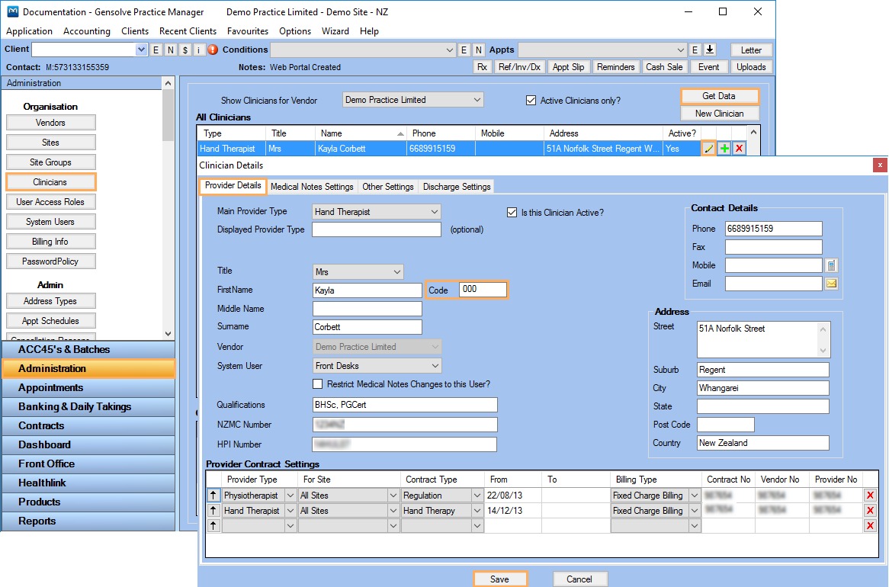Click the pencil edit icon for Kayla Corbett

(709, 149)
